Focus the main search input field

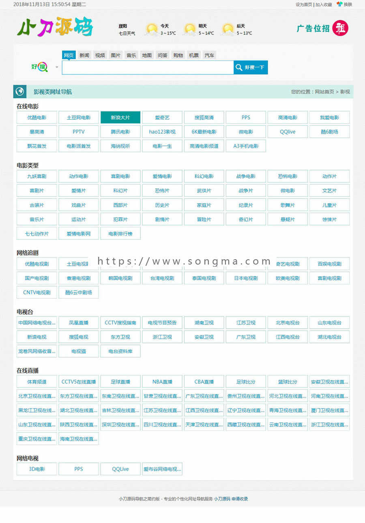[x=148, y=67]
